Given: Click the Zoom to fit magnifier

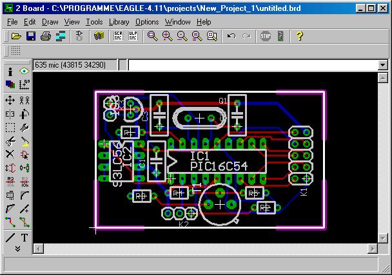Looking at the screenshot, I should tap(152, 36).
